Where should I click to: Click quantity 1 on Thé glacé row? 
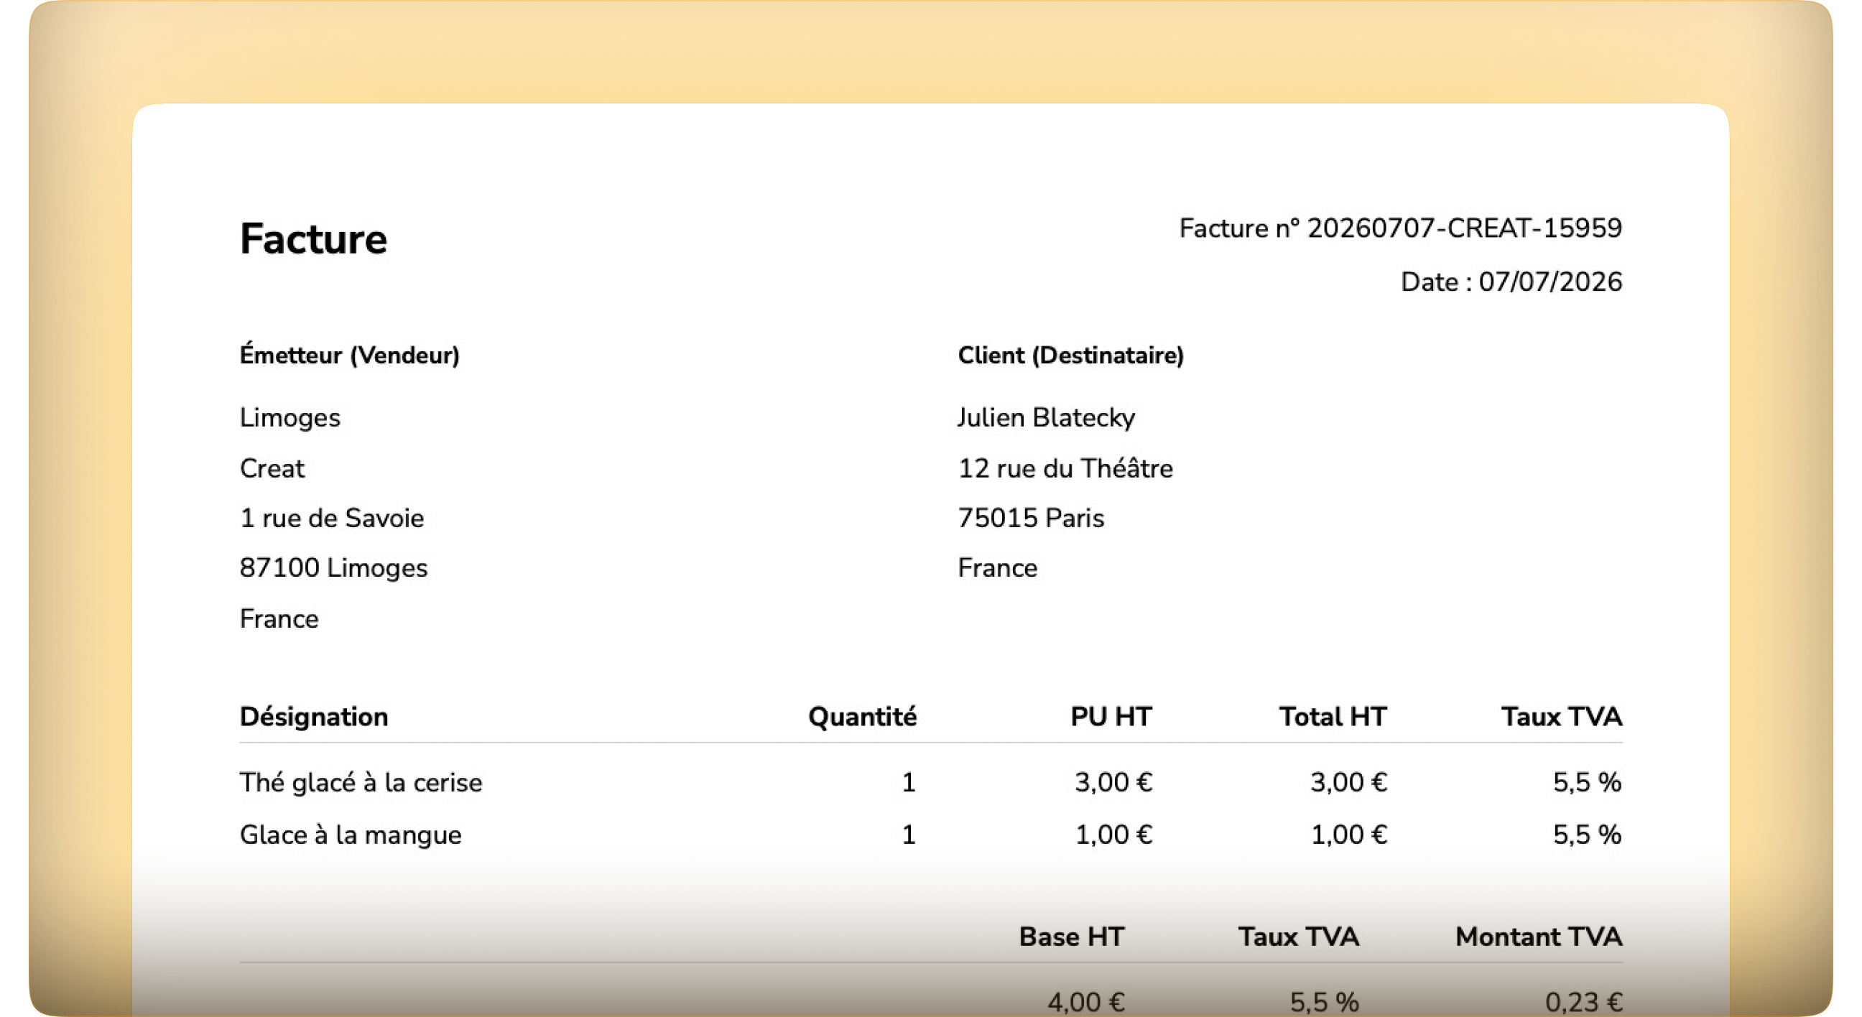tap(909, 783)
